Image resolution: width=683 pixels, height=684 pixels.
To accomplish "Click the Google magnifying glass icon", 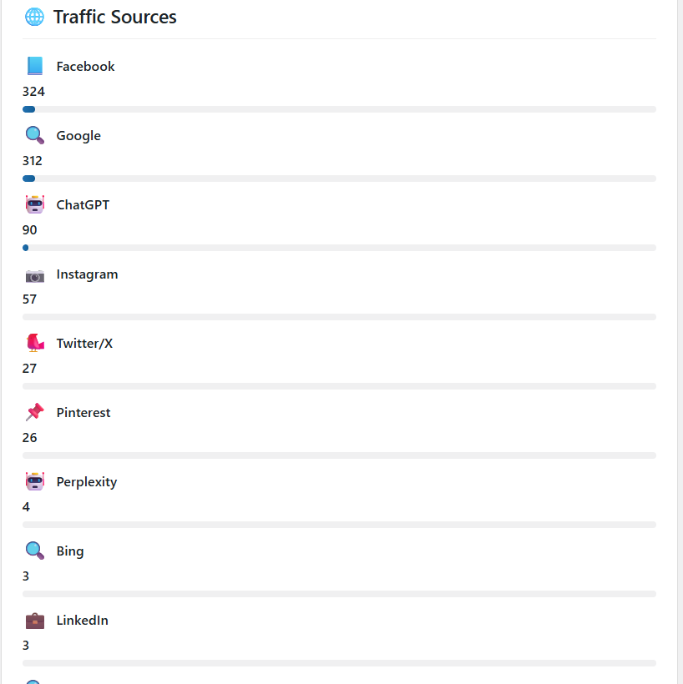I will click(x=33, y=133).
